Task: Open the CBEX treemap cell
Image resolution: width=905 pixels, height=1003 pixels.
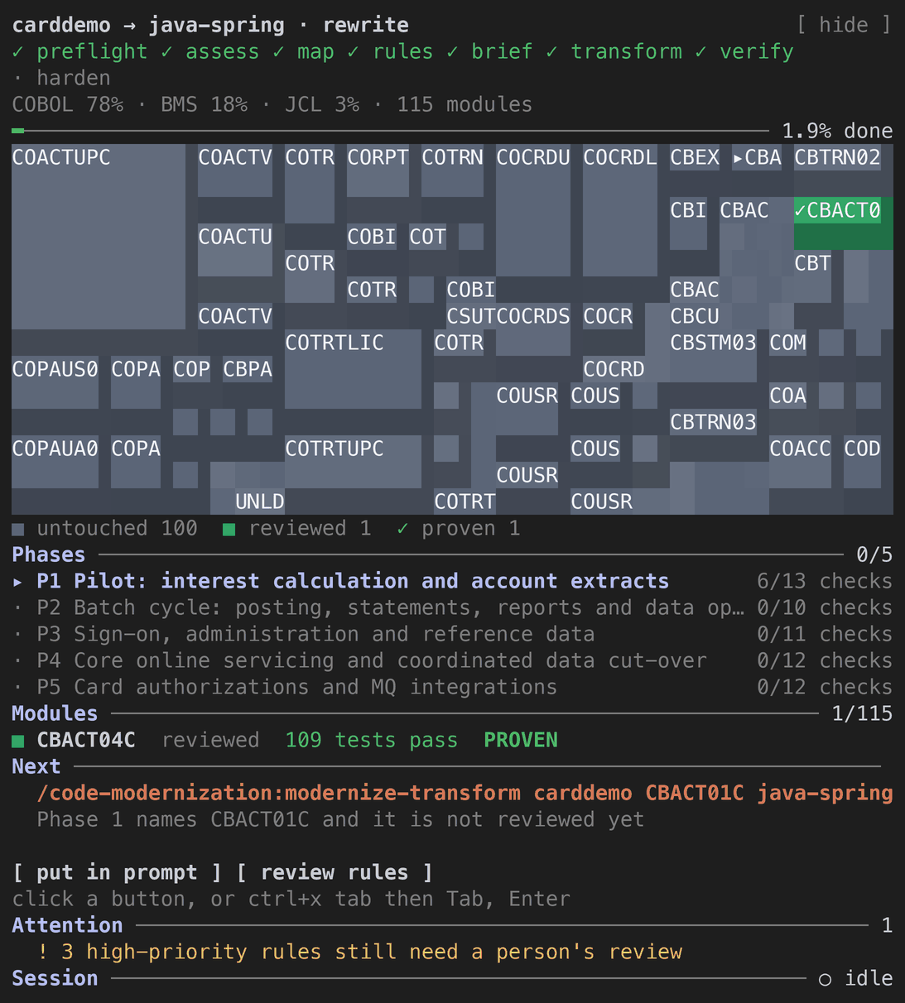Action: (x=695, y=157)
